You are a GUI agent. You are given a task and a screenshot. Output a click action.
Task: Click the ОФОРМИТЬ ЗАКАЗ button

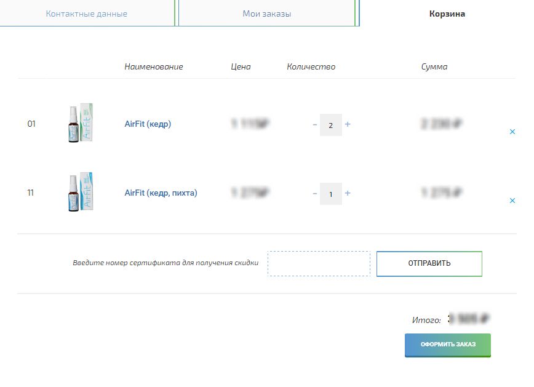pos(447,345)
